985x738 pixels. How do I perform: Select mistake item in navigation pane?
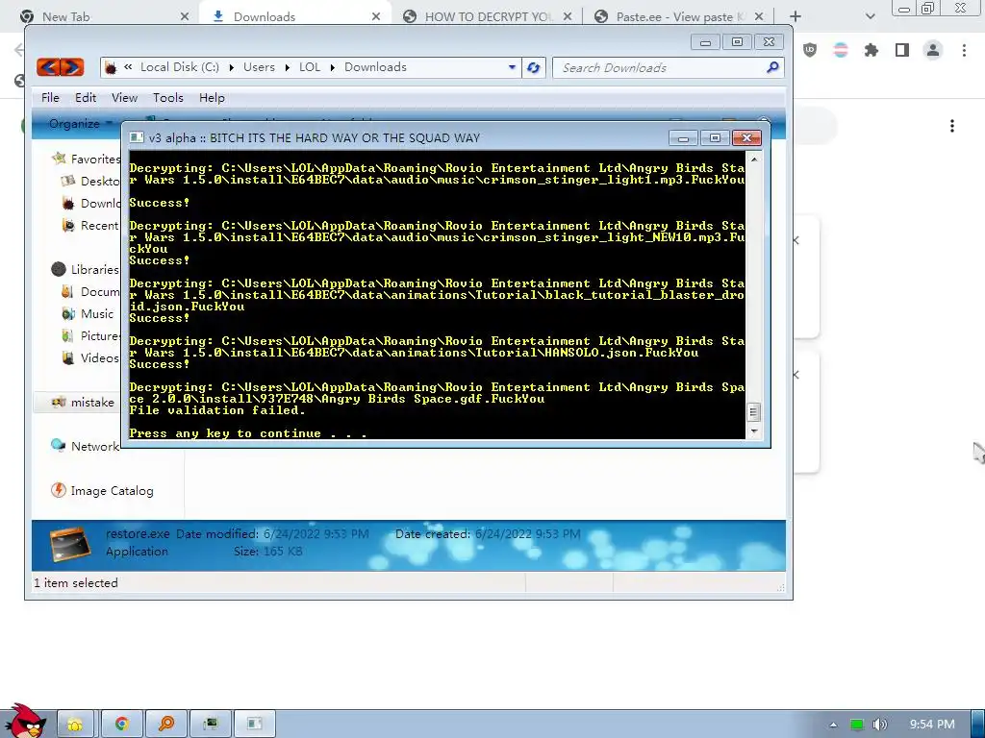(x=84, y=403)
